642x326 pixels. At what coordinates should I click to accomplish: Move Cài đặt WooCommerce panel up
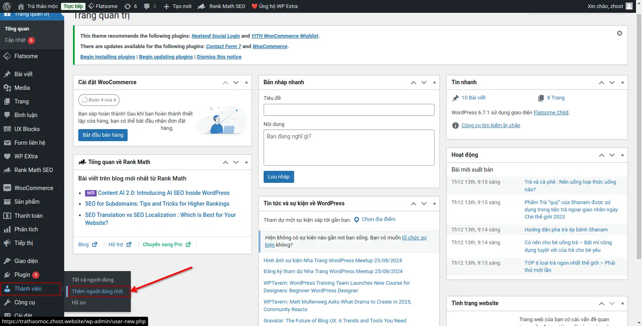(x=226, y=83)
